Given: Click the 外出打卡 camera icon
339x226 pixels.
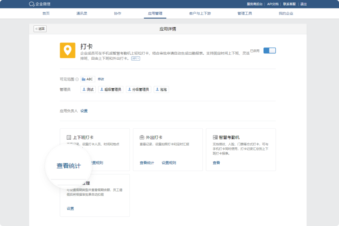Looking at the screenshot, I should coord(142,137).
